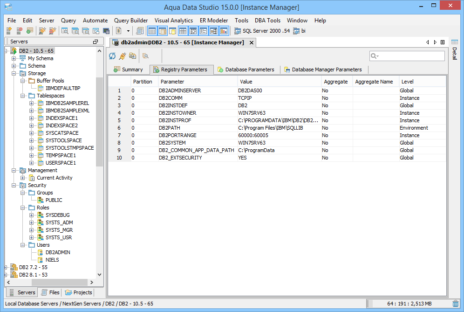
Task: Refresh the Instance Manager with blue arrows icon
Action: tap(112, 55)
